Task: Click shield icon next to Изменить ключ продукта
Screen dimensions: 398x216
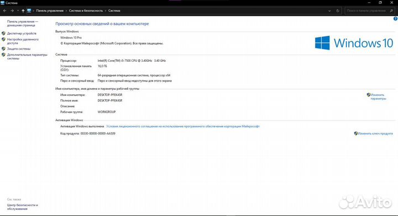Action: click(x=356, y=133)
